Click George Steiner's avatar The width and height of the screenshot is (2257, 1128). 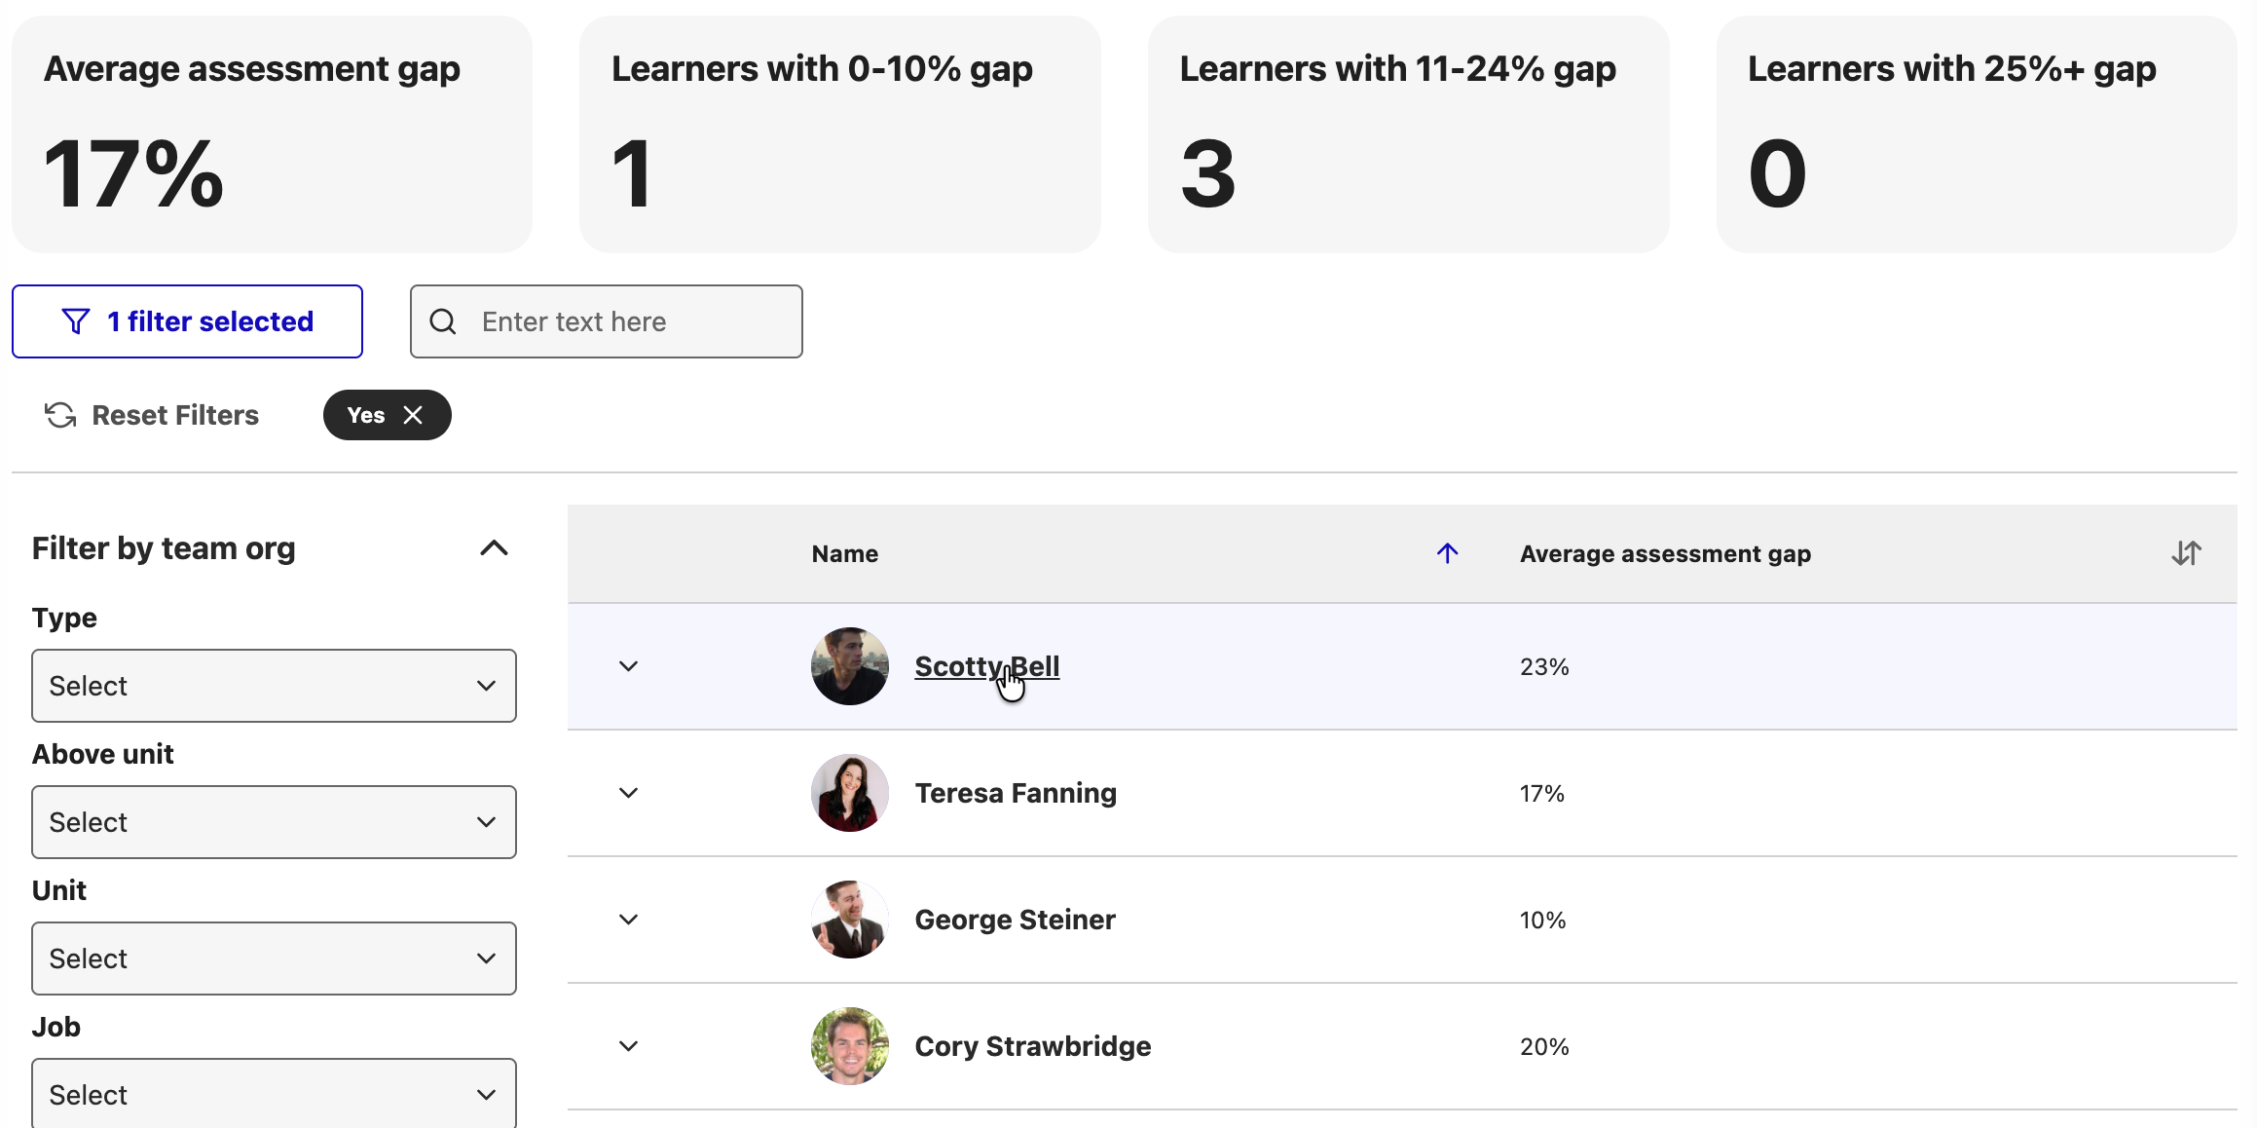pyautogui.click(x=850, y=920)
